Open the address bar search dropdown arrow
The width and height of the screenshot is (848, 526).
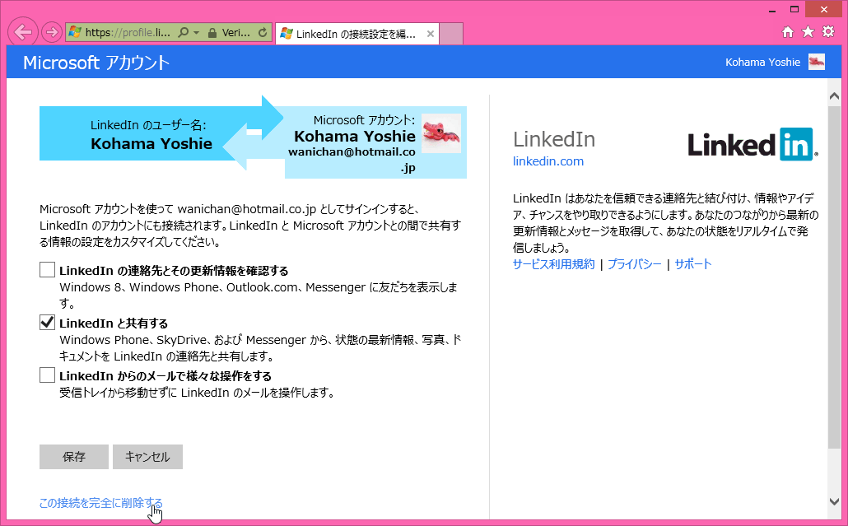pos(196,33)
